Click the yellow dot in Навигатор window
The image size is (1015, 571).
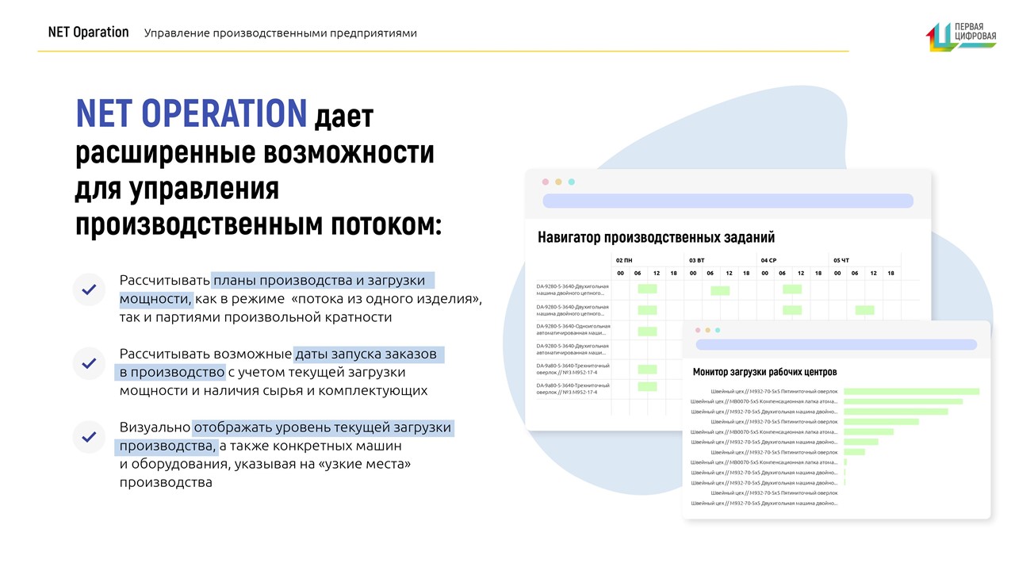click(558, 182)
